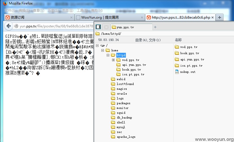Viewport: 234px width, 142px height.
Task: Open the 工具(T) menu
Action: click(x=82, y=10)
